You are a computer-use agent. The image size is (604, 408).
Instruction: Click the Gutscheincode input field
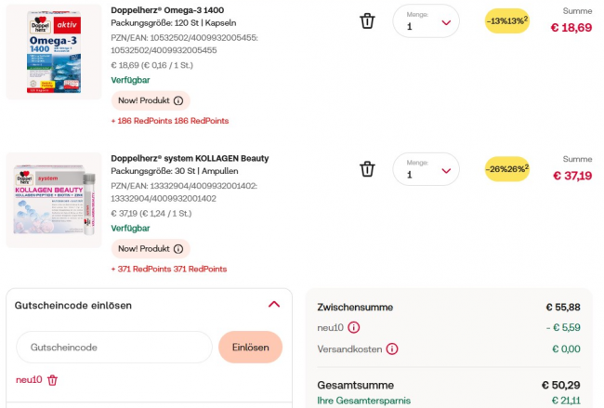pos(113,347)
